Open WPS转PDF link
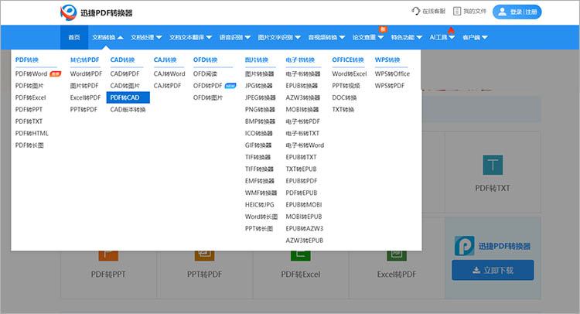 pyautogui.click(x=390, y=85)
